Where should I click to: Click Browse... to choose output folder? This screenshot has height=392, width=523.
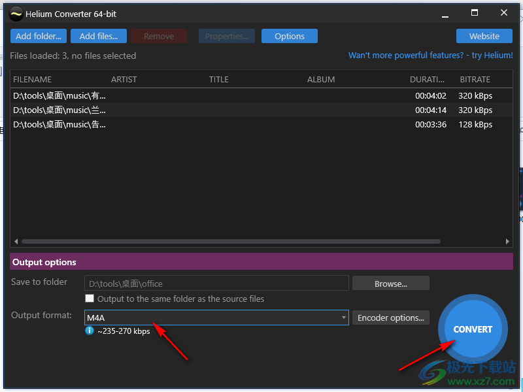coord(390,284)
